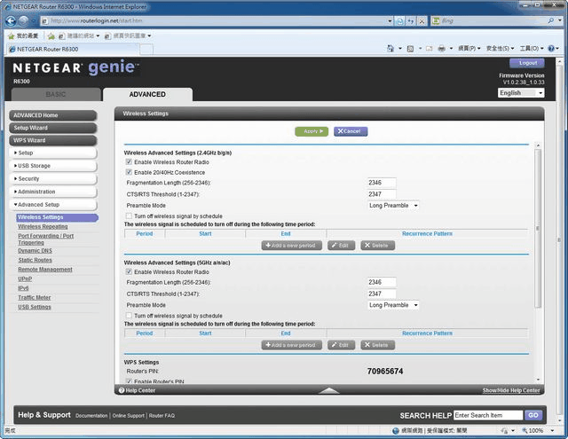
Task: Click 2.4GHz Fragmentation Length field
Action: pyautogui.click(x=382, y=183)
